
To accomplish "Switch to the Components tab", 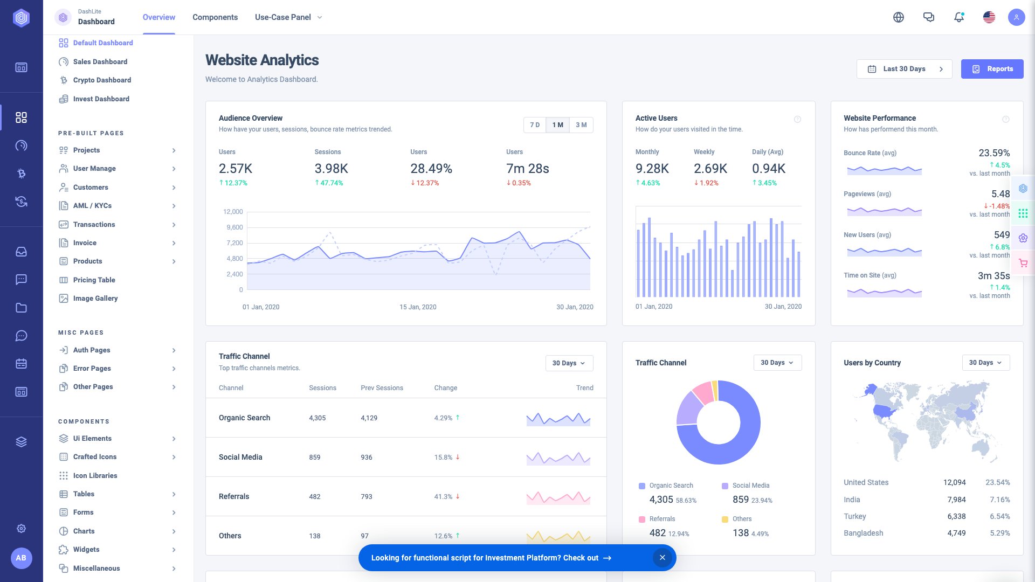I will click(215, 17).
